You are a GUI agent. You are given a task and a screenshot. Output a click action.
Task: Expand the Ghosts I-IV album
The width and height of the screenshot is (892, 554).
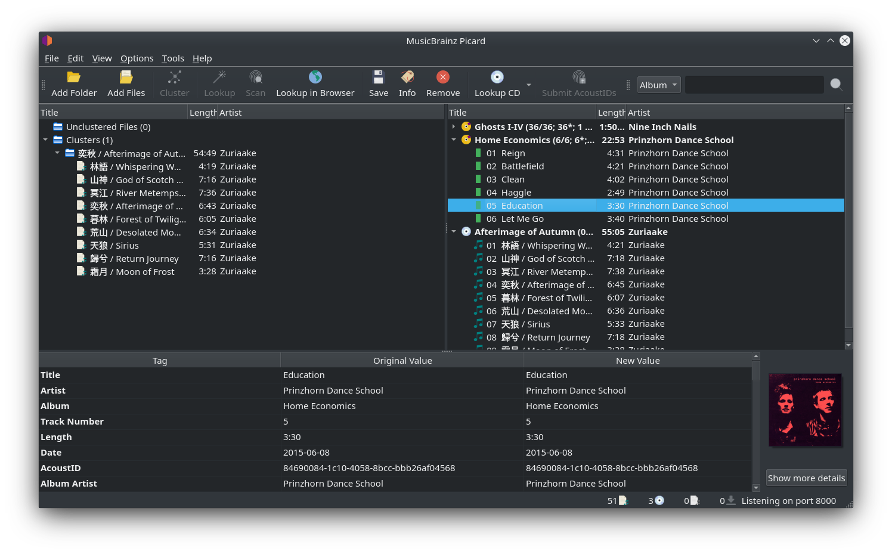point(454,126)
